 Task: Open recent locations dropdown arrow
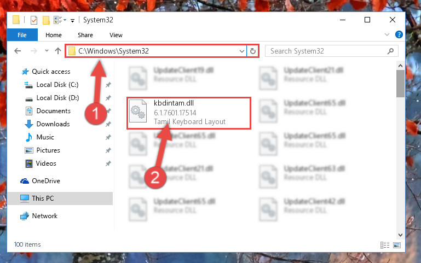(47, 51)
